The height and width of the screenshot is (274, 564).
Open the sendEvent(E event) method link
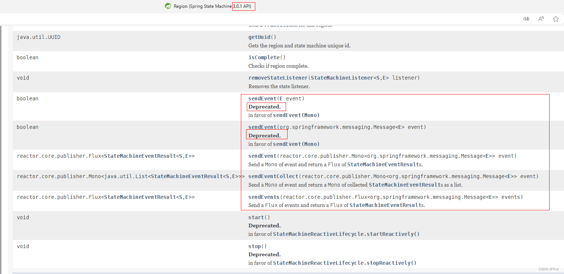pos(262,98)
